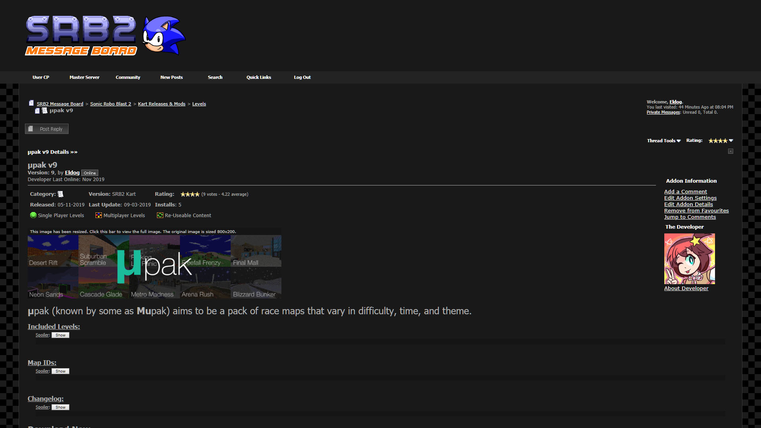Collapse the post using the minus button

coord(730,151)
